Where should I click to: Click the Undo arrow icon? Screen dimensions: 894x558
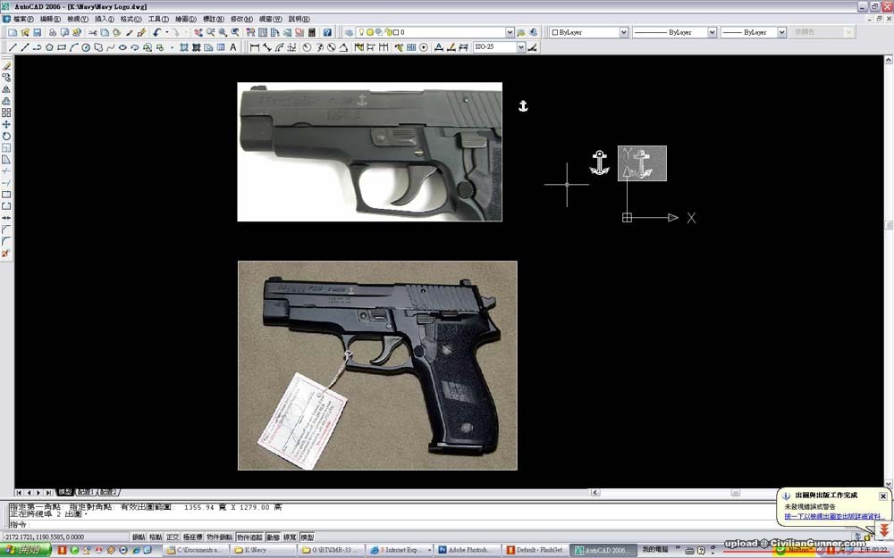156,32
